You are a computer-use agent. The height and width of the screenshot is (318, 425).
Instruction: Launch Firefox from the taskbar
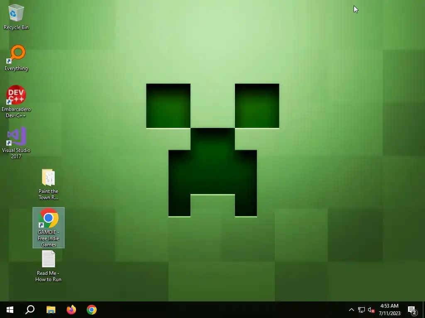[x=71, y=310]
